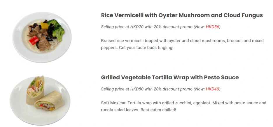This screenshot has width=273, height=127.
Task: Click the Braised rice vermicelli description paragraph
Action: [x=182, y=44]
